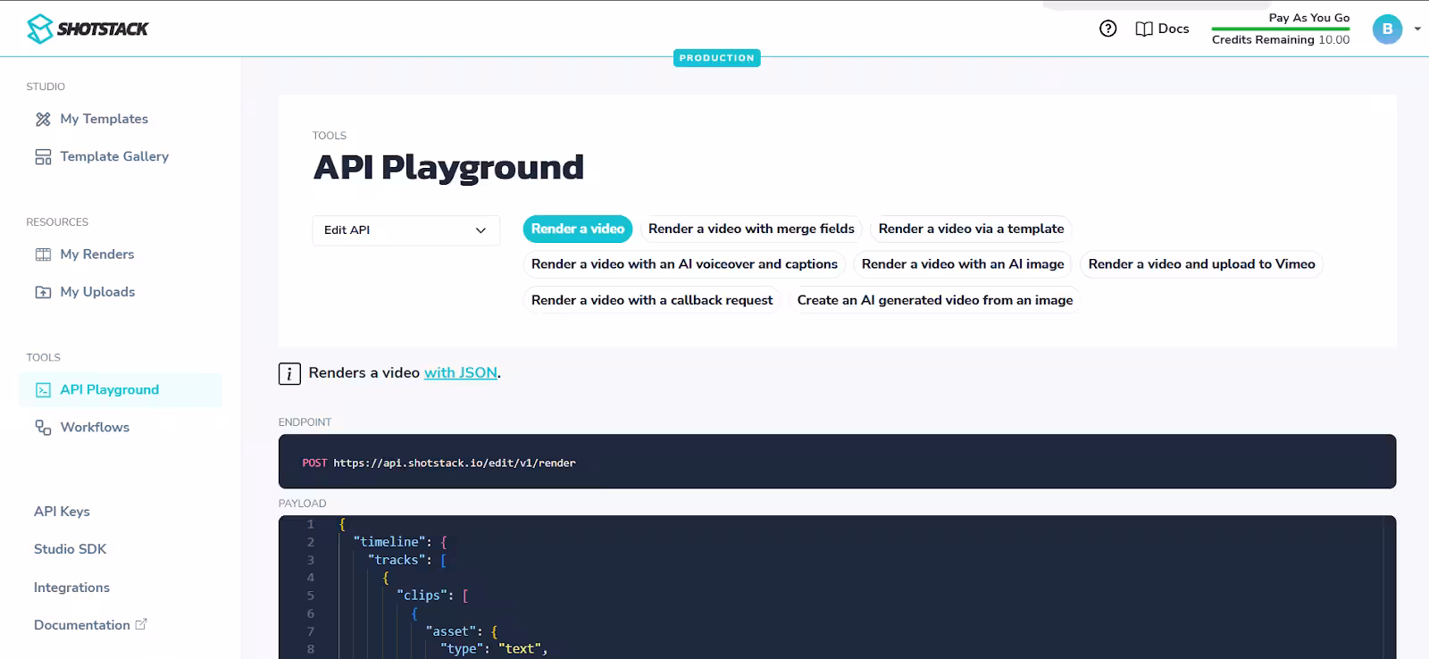Click the Credits Remaining progress bar
This screenshot has height=659, width=1429.
click(x=1281, y=29)
